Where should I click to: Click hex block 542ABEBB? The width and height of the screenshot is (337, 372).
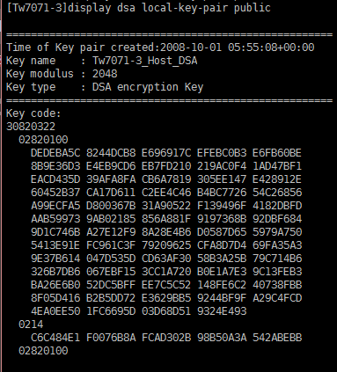pos(277,338)
